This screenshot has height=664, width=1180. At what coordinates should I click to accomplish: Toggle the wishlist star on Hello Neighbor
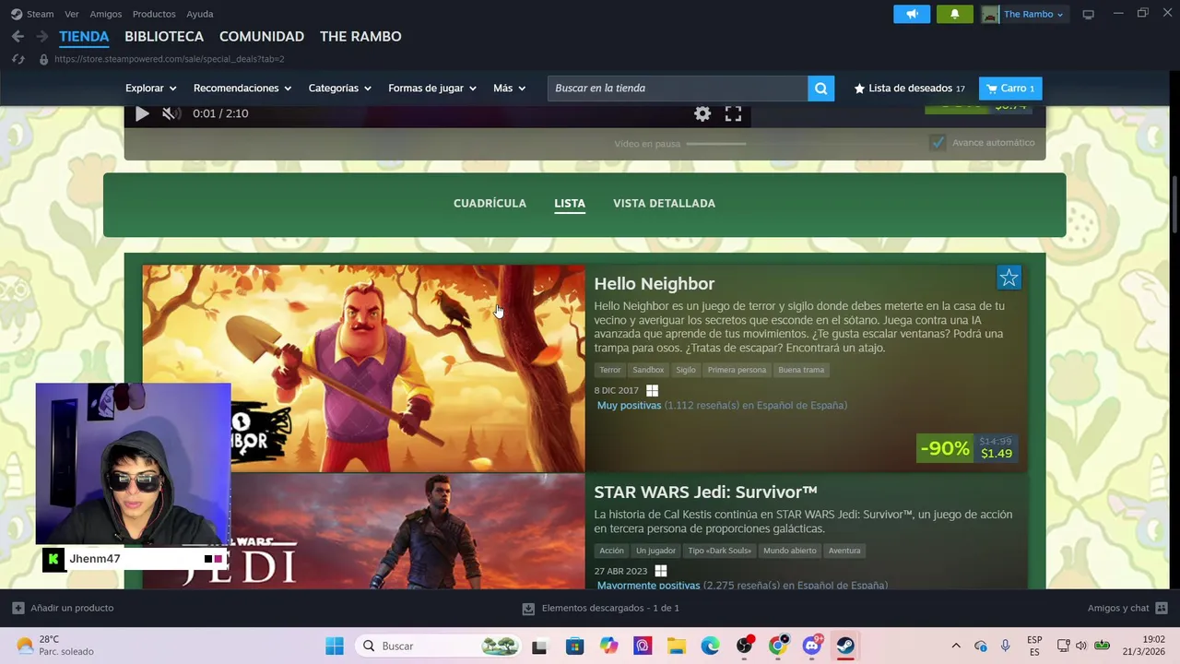[1009, 278]
